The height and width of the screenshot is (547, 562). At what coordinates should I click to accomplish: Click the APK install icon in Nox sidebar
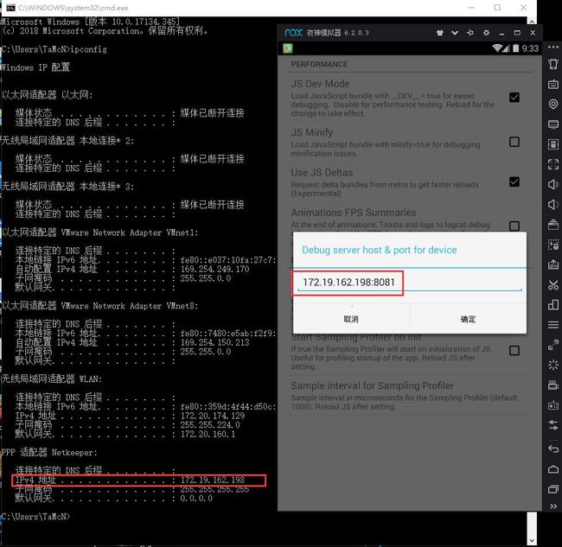[553, 144]
